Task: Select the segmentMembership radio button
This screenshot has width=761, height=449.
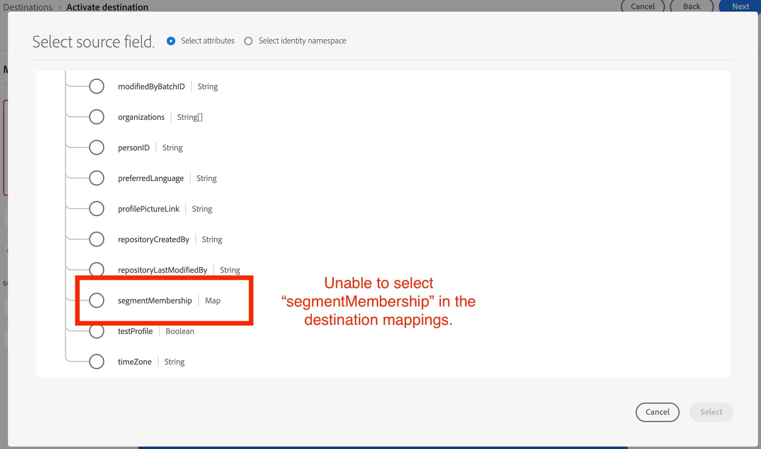Action: click(x=96, y=300)
